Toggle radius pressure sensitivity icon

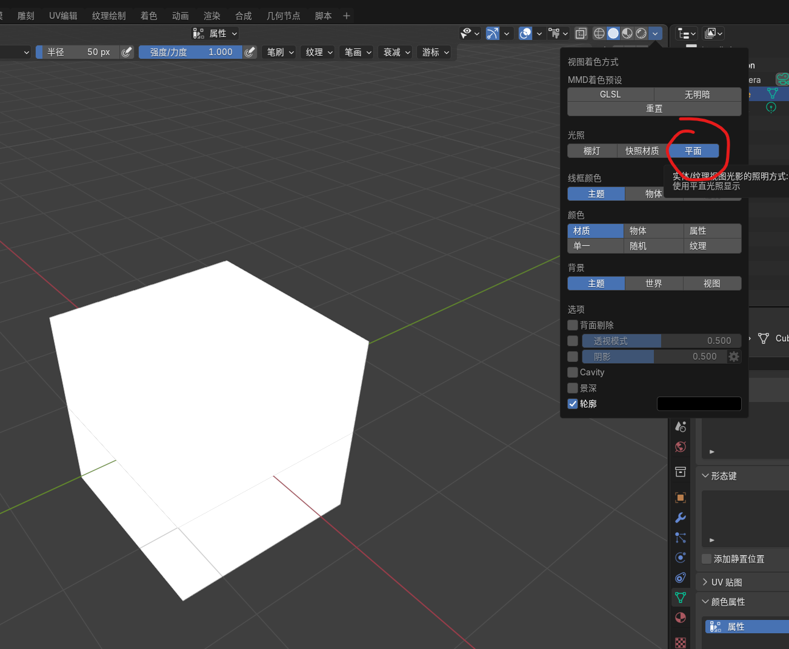click(127, 52)
